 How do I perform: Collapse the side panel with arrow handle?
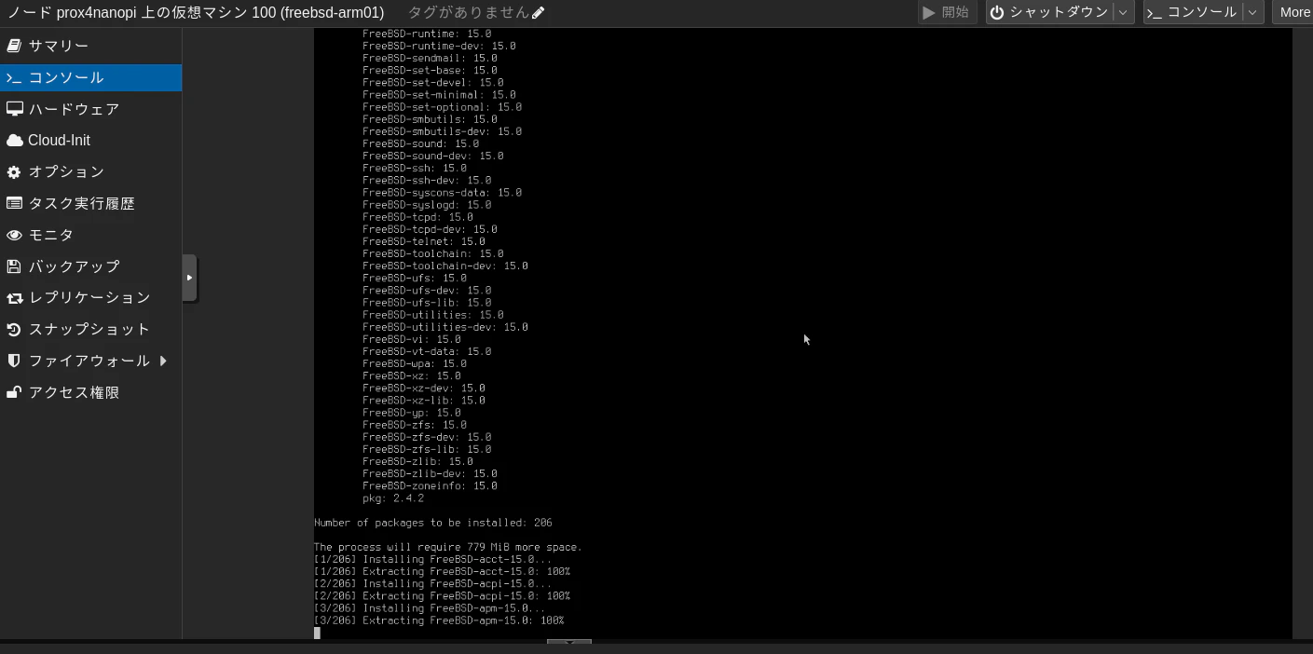(x=189, y=278)
